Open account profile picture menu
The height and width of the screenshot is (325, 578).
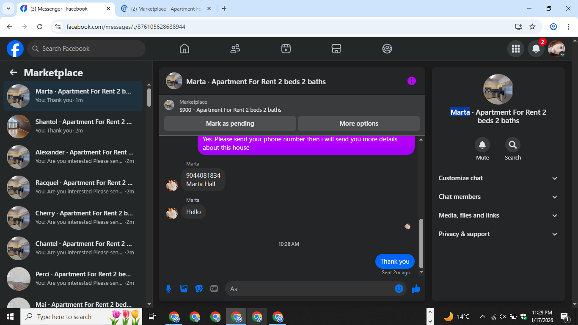tap(556, 49)
